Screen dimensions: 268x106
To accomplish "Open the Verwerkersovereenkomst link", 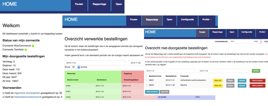I will (28, 97).
